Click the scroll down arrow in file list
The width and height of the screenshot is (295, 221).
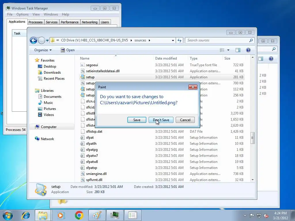click(252, 180)
